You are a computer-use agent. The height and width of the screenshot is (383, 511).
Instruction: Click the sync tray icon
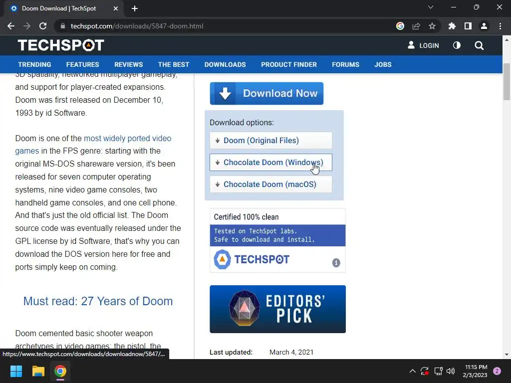[x=425, y=371]
